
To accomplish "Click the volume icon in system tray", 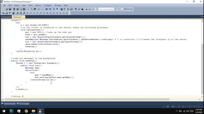I will [x=187, y=111].
